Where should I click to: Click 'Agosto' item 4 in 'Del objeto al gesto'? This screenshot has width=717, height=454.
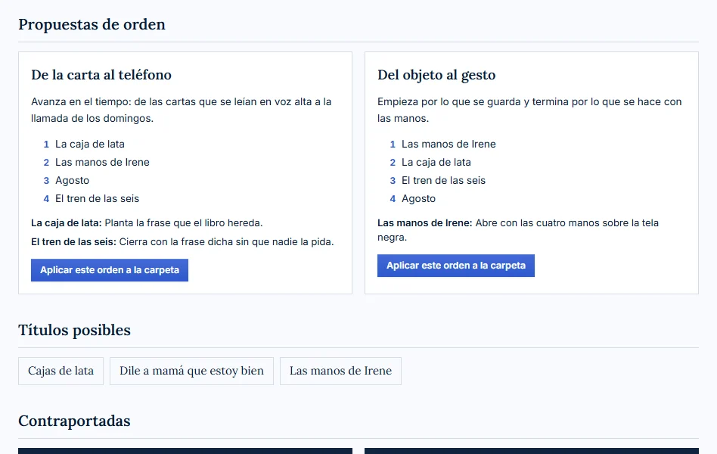(x=418, y=198)
